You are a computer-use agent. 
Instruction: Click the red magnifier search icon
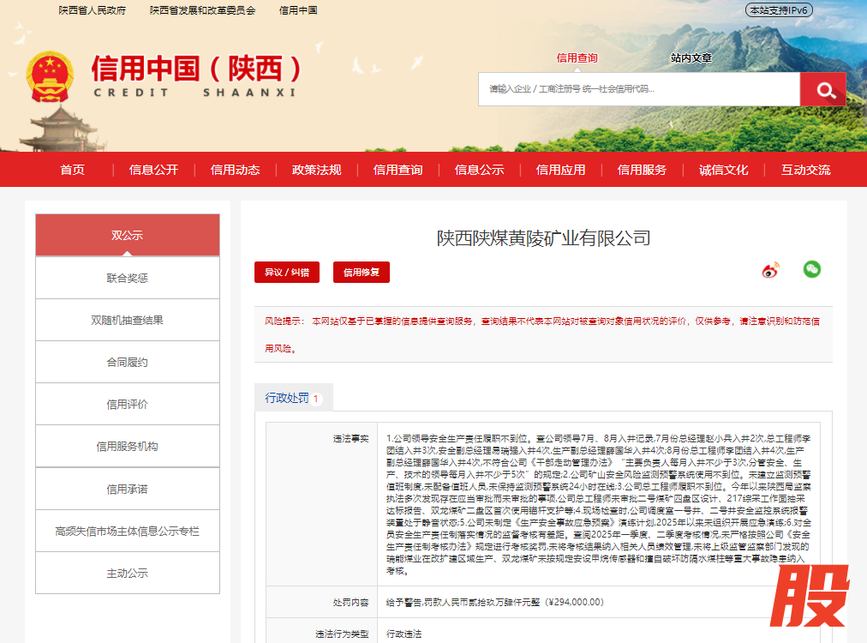[823, 89]
